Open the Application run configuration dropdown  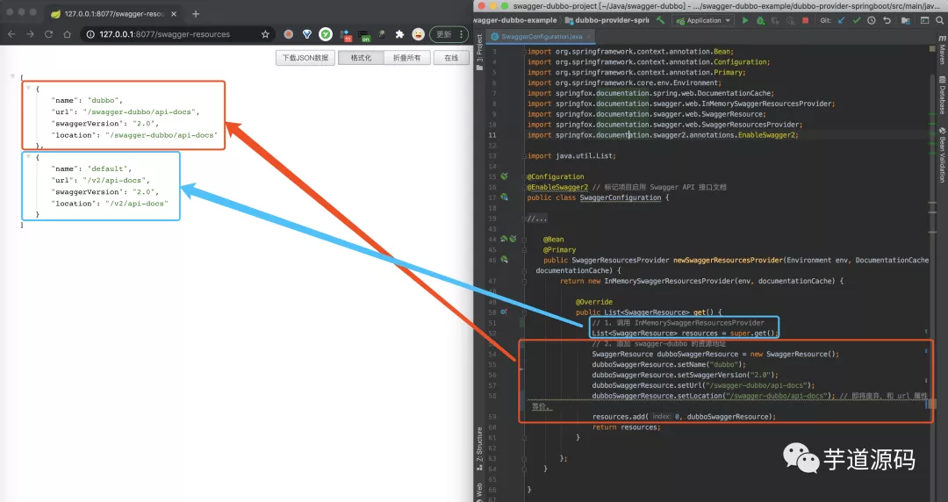coord(703,20)
